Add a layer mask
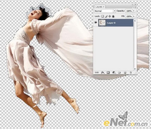This screenshot has width=151, height=129. coord(108,73)
